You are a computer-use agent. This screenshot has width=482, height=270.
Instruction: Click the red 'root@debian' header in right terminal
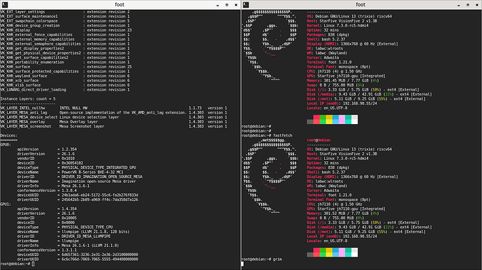pos(319,140)
